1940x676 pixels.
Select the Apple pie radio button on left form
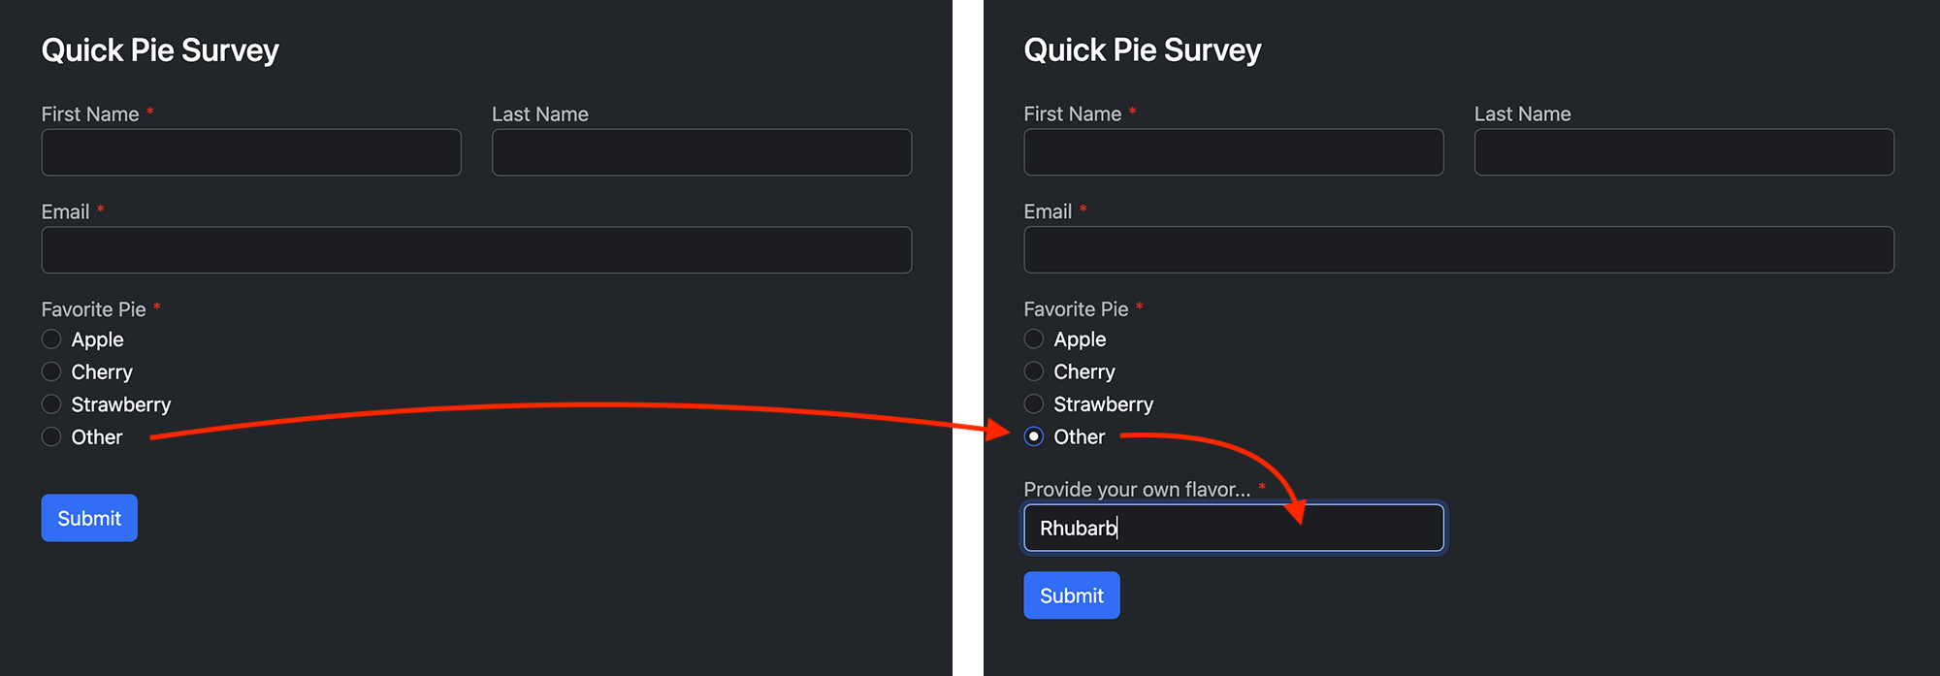(x=50, y=338)
